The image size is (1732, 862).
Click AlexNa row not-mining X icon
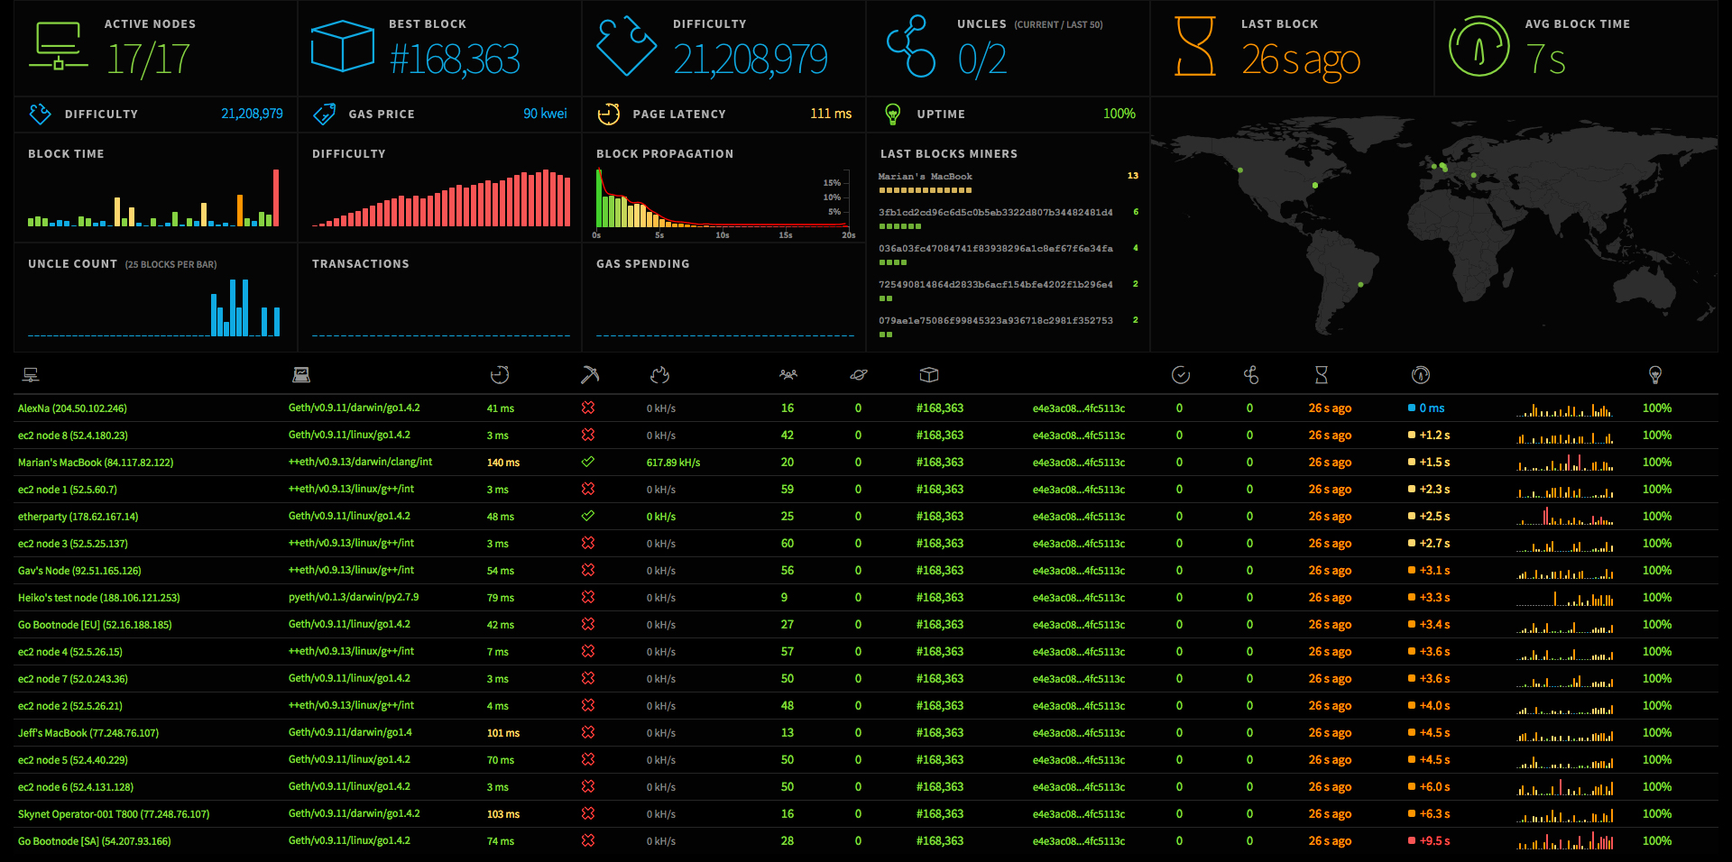coord(588,408)
